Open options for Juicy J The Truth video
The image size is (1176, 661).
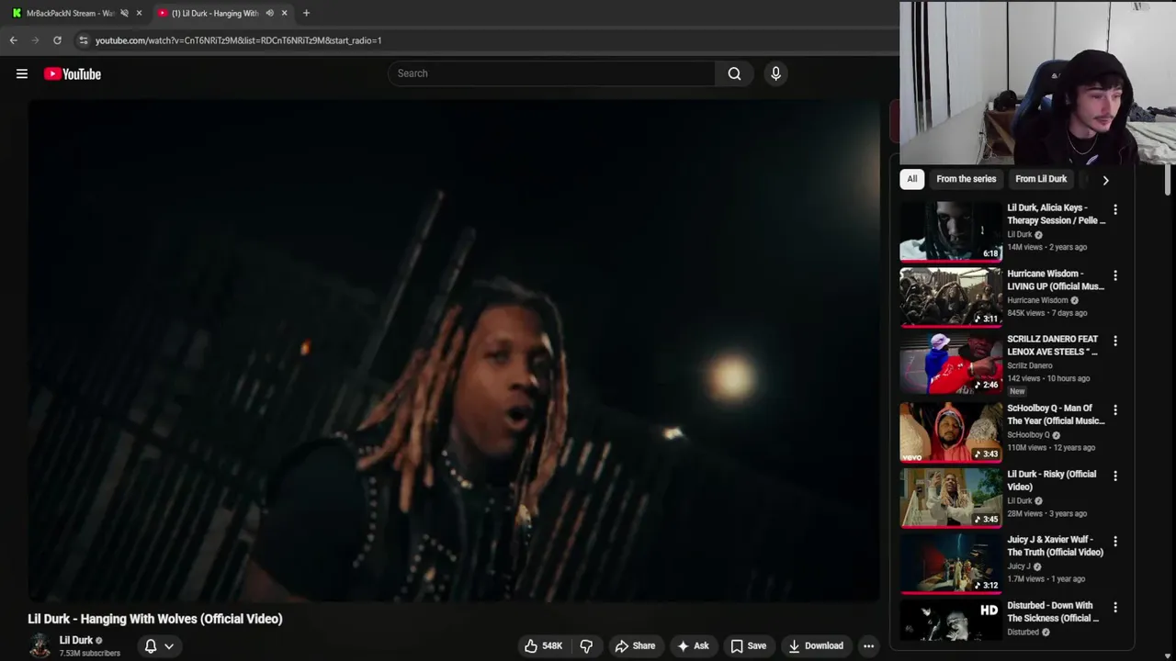[x=1115, y=542]
